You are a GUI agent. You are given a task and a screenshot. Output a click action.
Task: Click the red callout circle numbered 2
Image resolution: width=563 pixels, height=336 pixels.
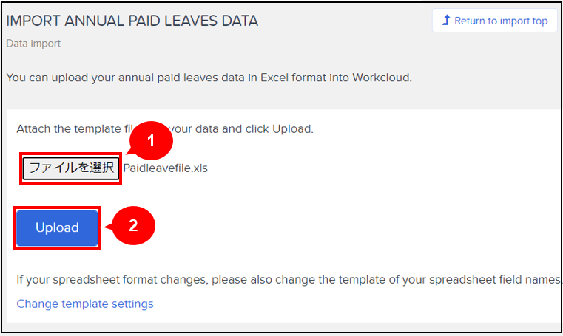tap(134, 226)
